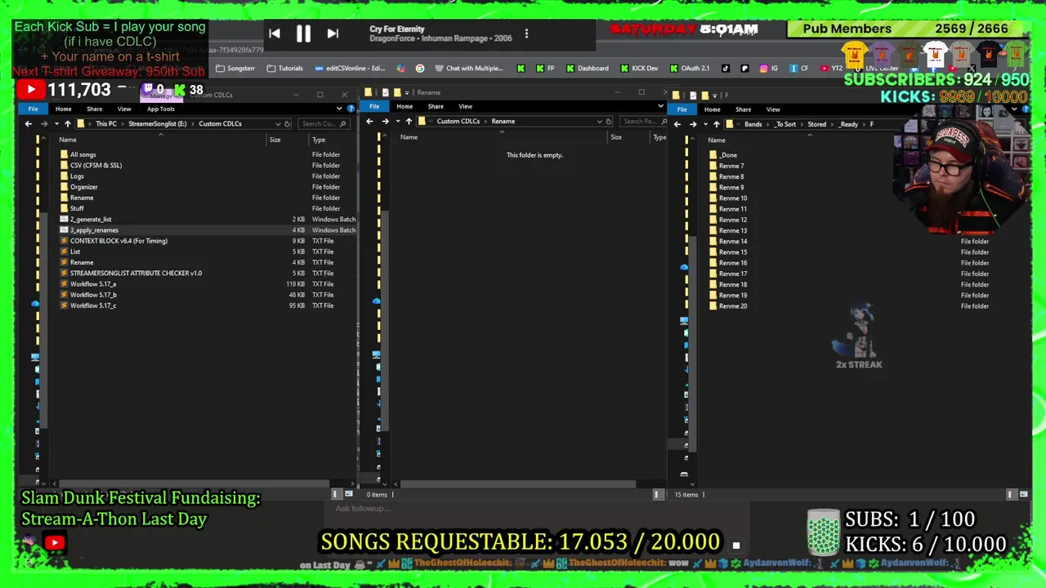Open Home tab in Custom CDLCs window
This screenshot has width=1046, height=588.
[x=63, y=109]
